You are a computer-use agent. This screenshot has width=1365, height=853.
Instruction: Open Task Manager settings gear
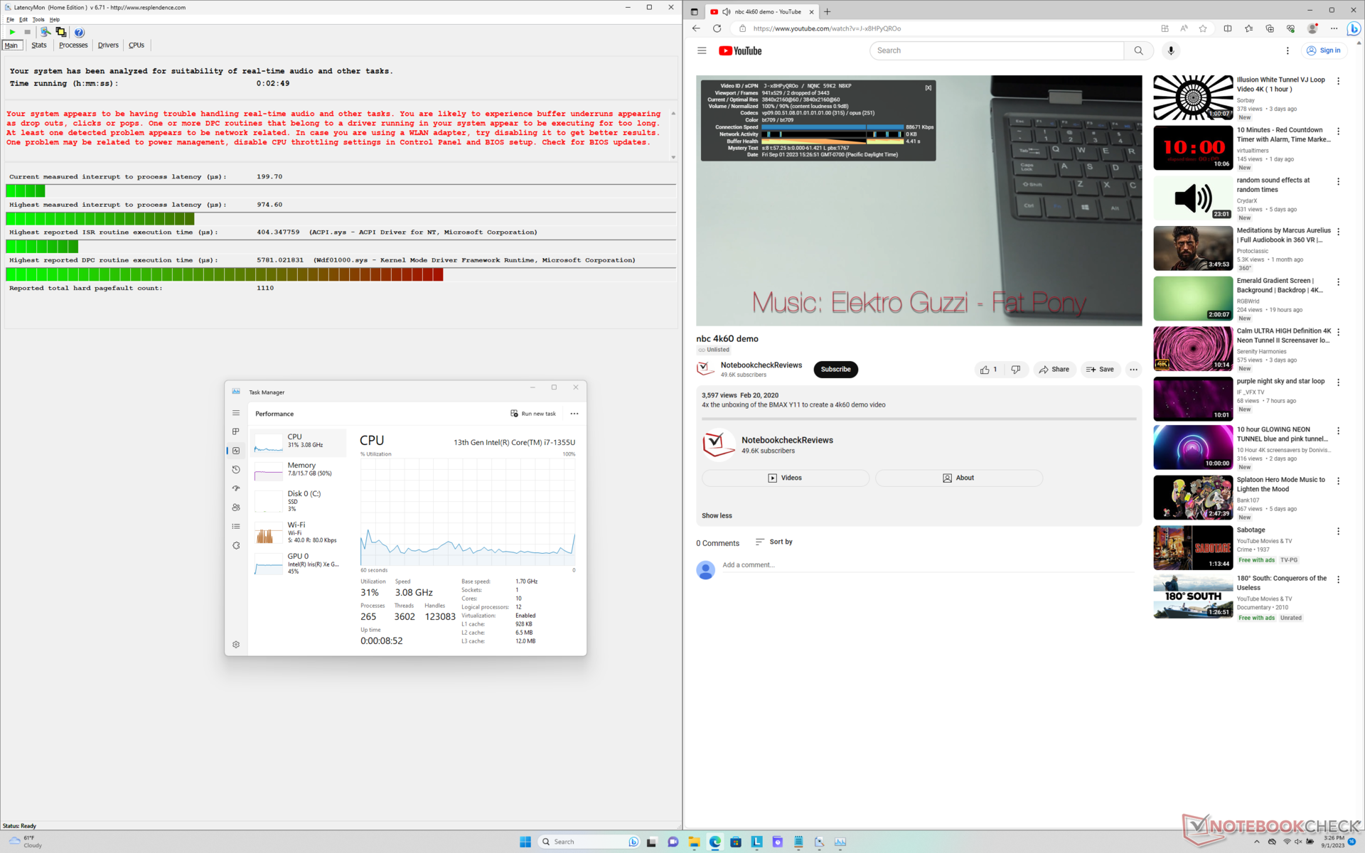236,645
